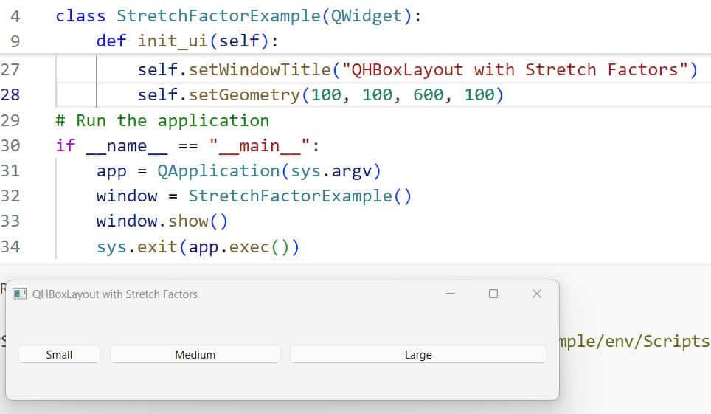This screenshot has height=414, width=711.
Task: Click 'setGeometry' in line 28
Action: (x=244, y=95)
